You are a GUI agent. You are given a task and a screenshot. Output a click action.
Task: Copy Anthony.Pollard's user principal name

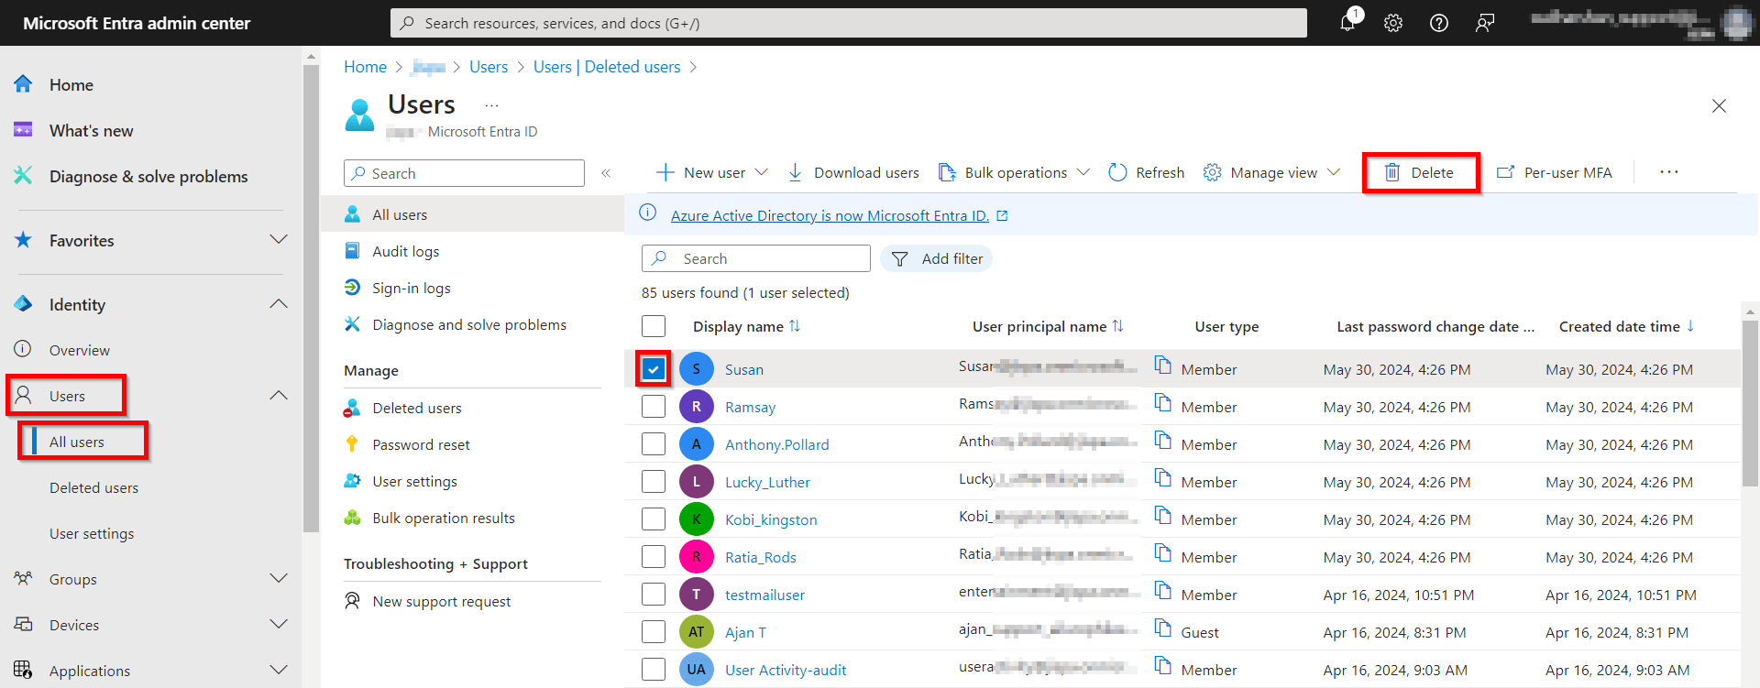point(1162,440)
